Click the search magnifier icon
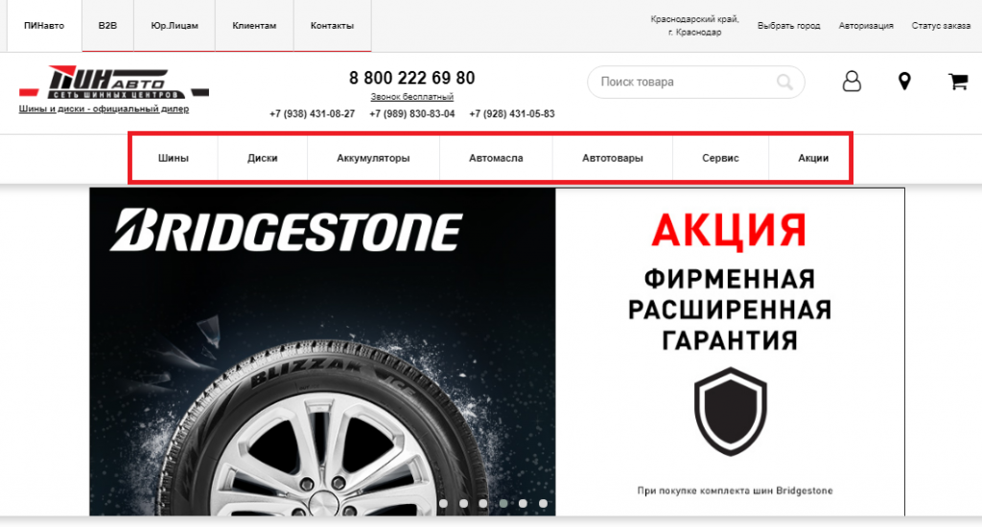Viewport: 982px width, 527px height. [784, 82]
